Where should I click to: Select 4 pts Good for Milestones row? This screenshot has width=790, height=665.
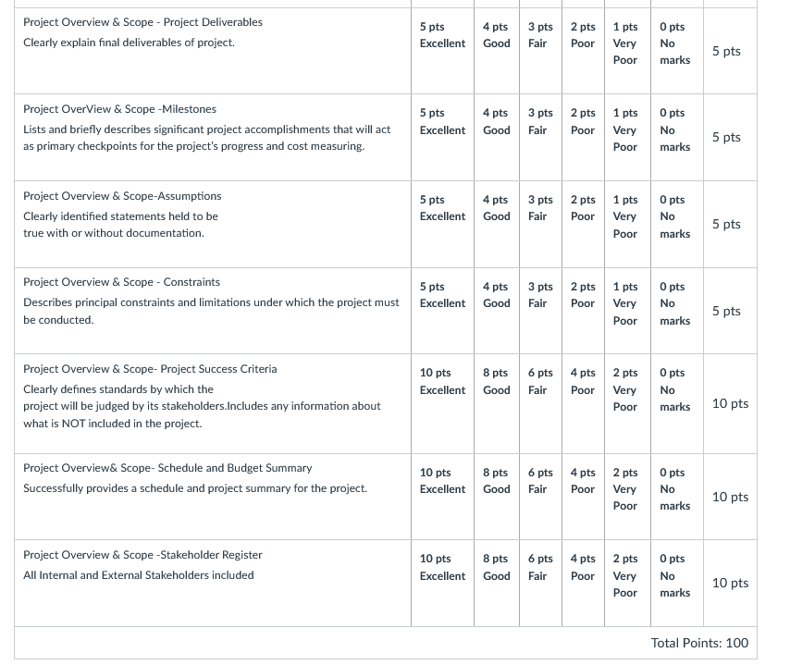(x=496, y=138)
